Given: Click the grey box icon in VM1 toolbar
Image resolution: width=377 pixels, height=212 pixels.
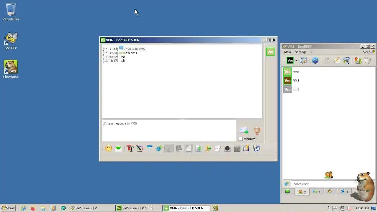Looking at the screenshot, I should click(368, 60).
